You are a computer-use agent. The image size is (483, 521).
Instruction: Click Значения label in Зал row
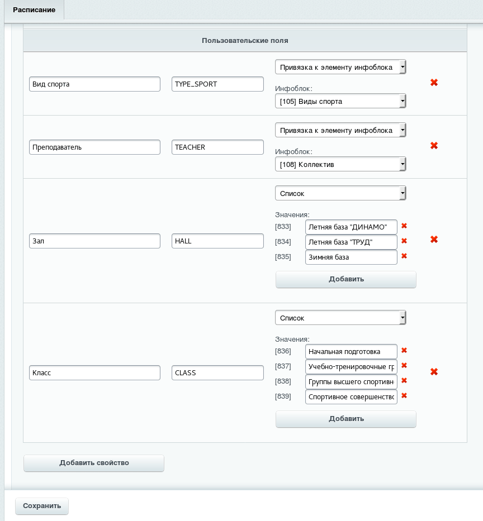(292, 214)
